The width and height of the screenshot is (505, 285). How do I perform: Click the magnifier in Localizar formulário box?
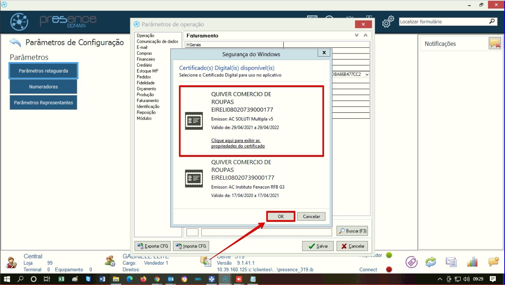tap(493, 22)
